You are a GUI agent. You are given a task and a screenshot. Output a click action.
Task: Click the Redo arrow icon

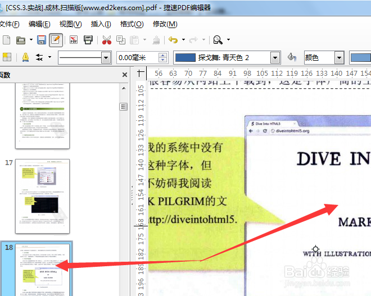point(193,40)
